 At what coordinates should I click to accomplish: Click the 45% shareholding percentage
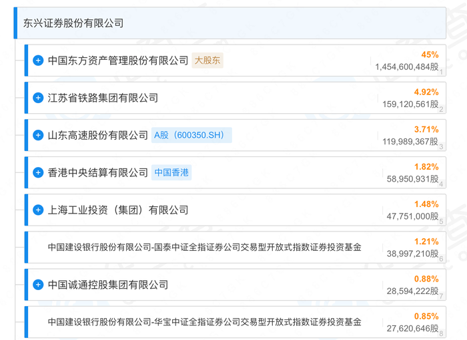[x=430, y=55]
